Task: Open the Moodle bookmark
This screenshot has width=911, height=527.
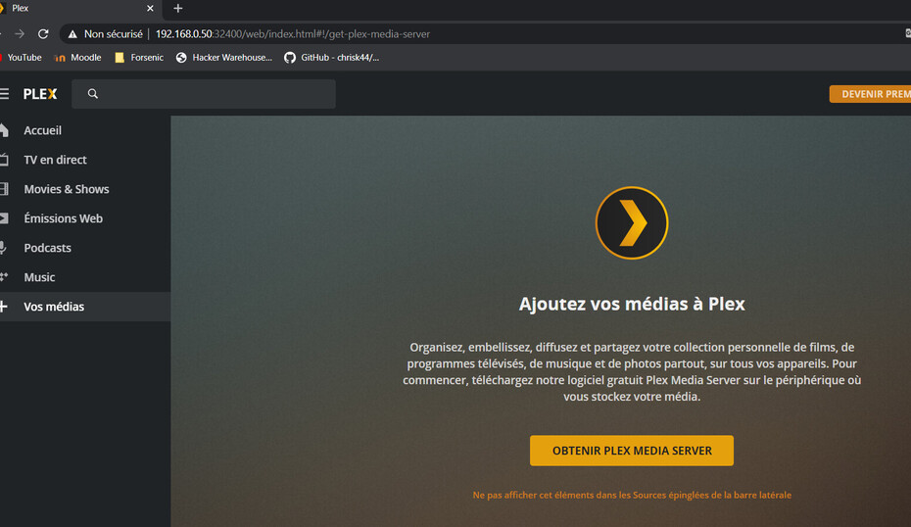Action: click(77, 58)
